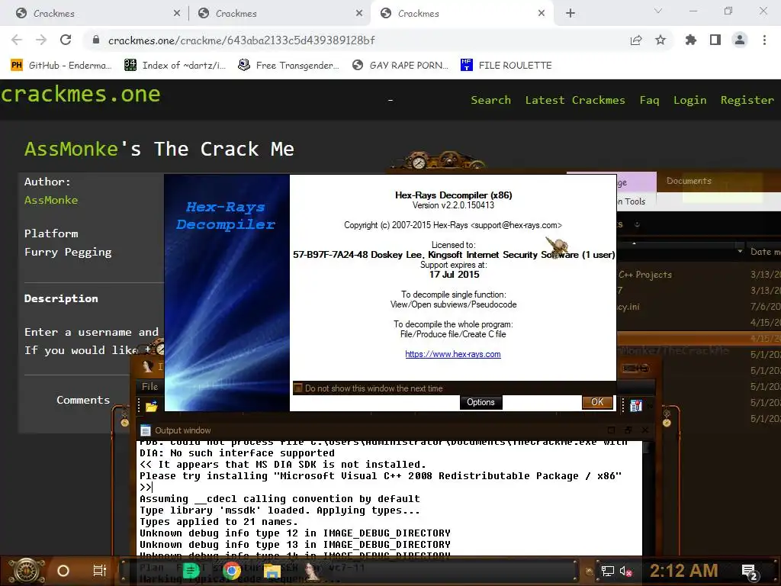Open Cortana circle on taskbar
Screen dimensions: 781x586
coord(63,571)
